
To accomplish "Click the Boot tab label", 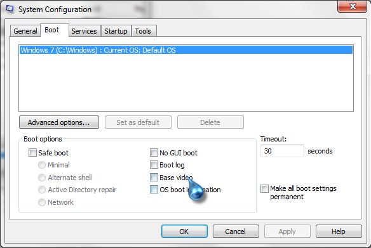I will pyautogui.click(x=52, y=30).
